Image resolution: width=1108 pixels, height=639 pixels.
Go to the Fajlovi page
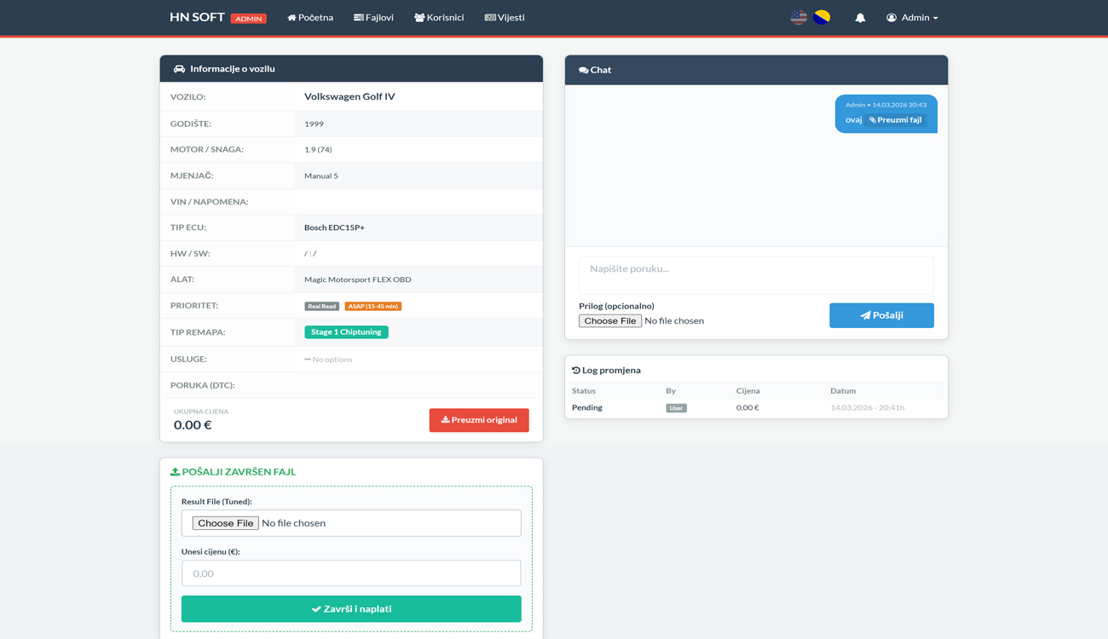tap(373, 18)
